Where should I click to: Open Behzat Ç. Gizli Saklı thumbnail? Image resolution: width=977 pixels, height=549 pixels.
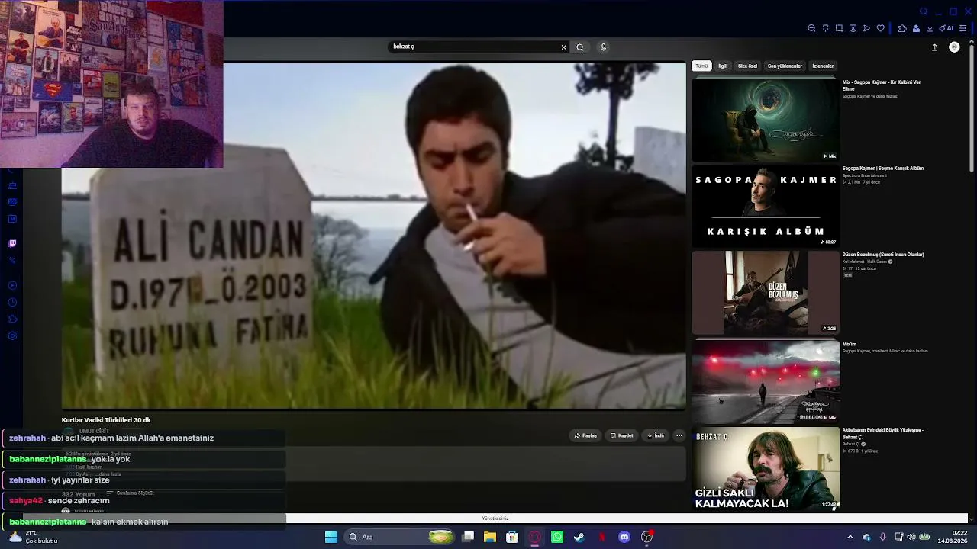coord(765,468)
